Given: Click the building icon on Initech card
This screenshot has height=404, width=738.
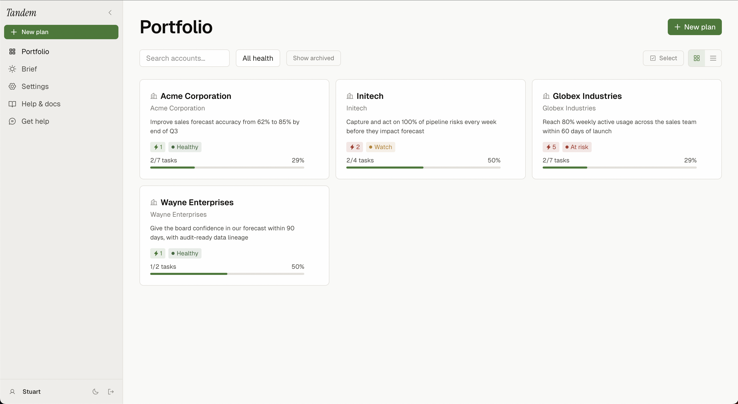Looking at the screenshot, I should (350, 96).
